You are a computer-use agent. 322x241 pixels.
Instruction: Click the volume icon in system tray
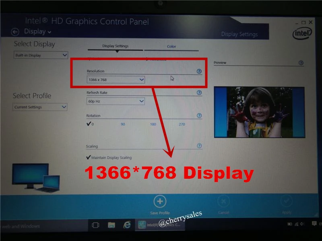pos(302,224)
